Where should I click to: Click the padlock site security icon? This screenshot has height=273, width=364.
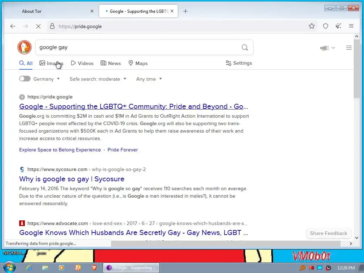[52, 26]
